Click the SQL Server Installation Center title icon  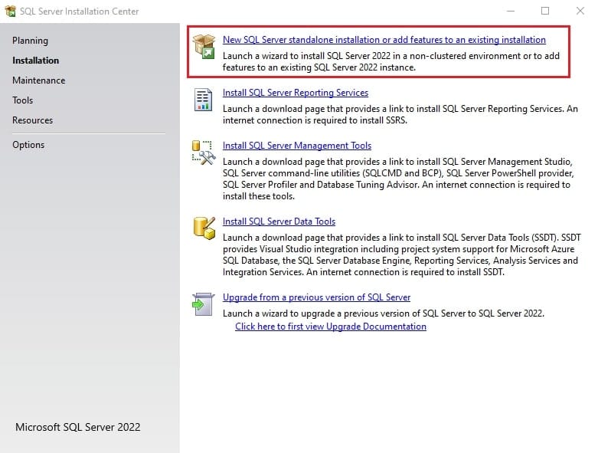click(x=10, y=11)
